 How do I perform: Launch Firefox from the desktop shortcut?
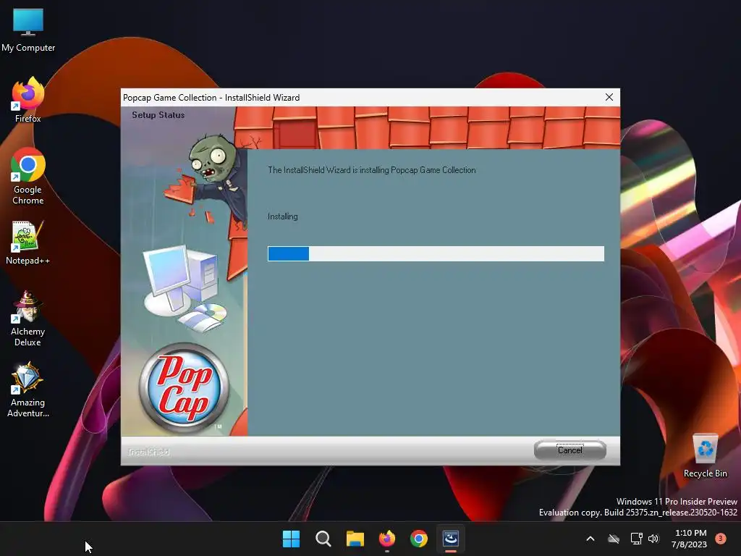coord(28,100)
